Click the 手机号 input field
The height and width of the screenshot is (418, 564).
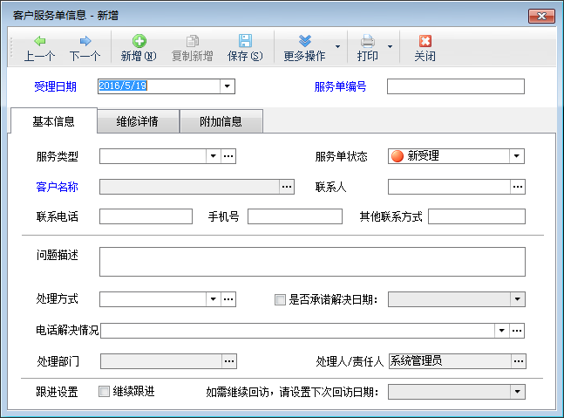(x=295, y=216)
